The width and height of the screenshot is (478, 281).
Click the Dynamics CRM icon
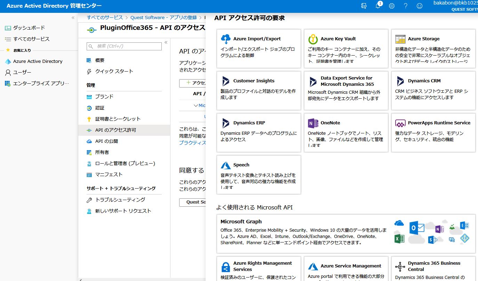pyautogui.click(x=400, y=81)
